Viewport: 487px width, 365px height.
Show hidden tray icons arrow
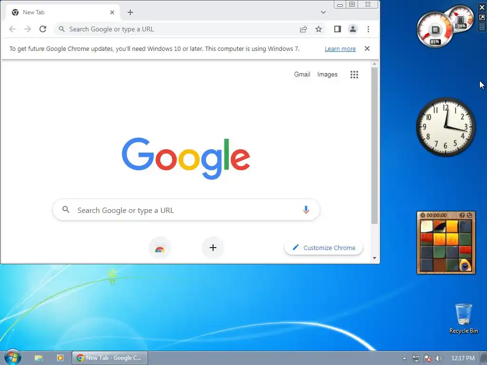point(404,358)
